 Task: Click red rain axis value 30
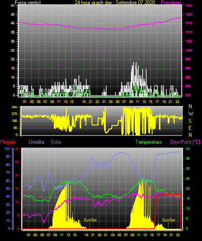pos(17,149)
